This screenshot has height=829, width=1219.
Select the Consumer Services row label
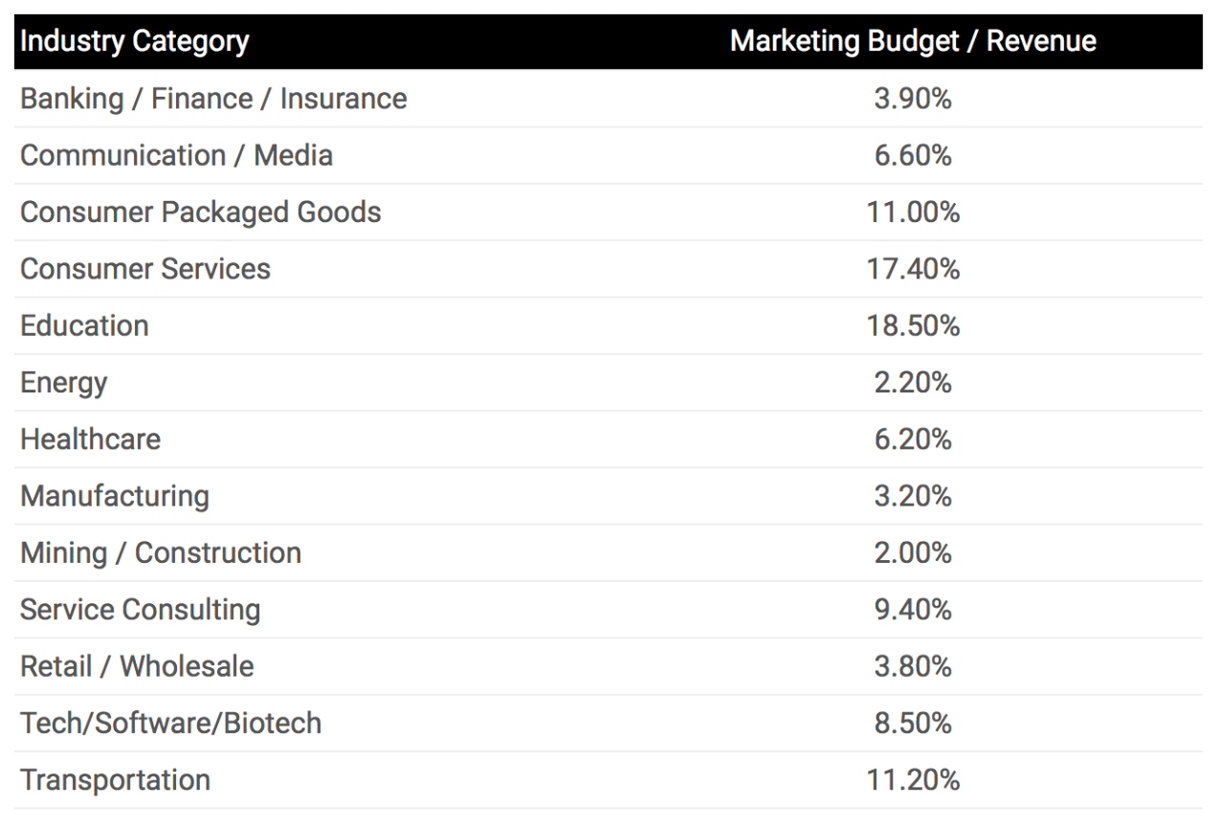pos(145,269)
